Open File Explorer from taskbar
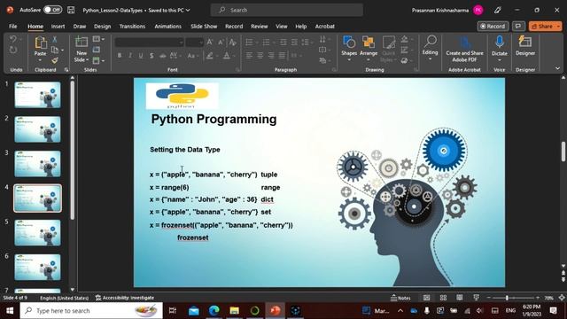 pyautogui.click(x=234, y=311)
